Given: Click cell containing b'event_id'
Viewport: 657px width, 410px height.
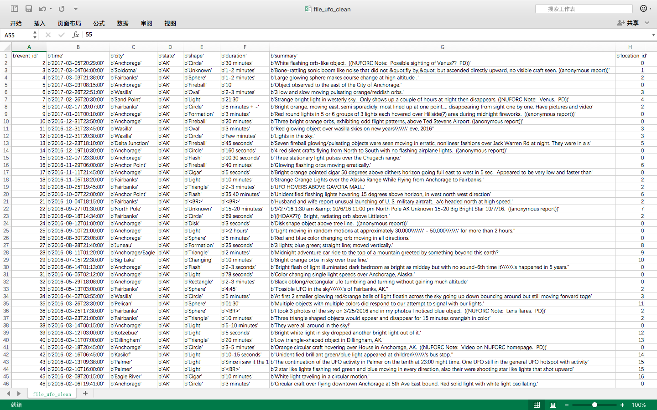Looking at the screenshot, I should (x=29, y=56).
